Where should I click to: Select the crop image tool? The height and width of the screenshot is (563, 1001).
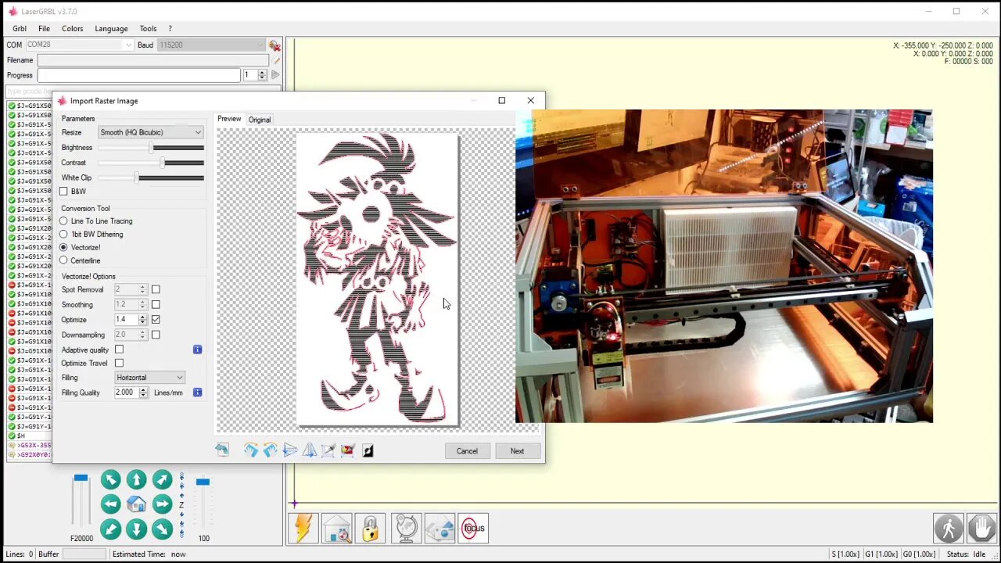point(328,450)
